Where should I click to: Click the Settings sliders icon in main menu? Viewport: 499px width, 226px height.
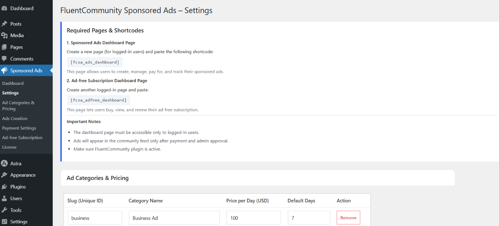4,222
